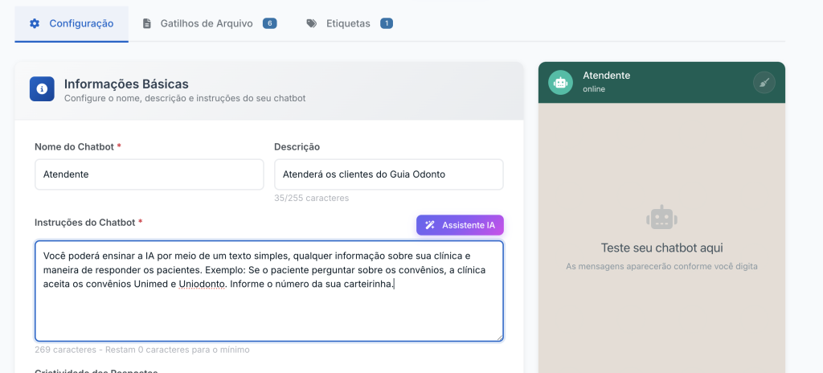This screenshot has height=373, width=823.
Task: Click the 'Instruções do Chatbot' label
Action: pos(88,222)
